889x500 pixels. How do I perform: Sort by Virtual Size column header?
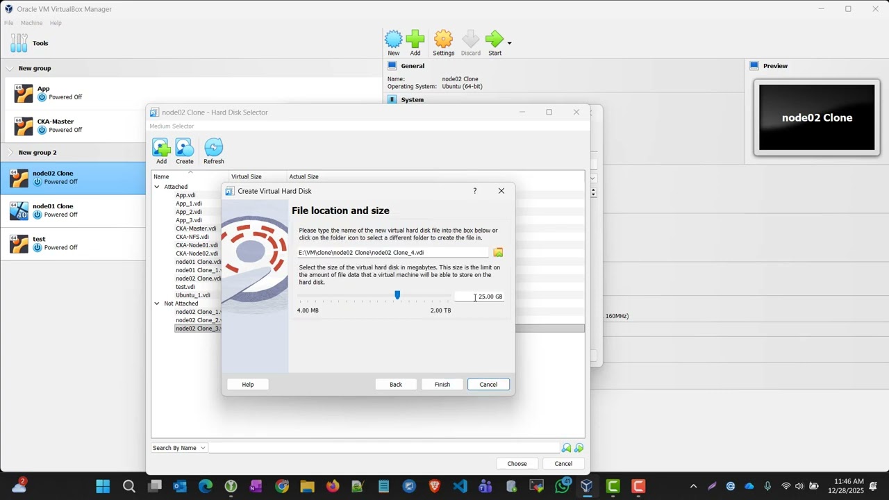(x=257, y=176)
